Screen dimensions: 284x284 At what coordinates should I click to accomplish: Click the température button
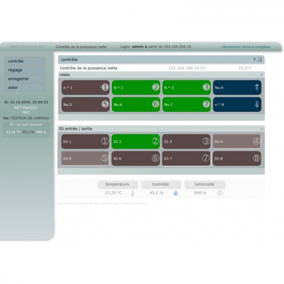click(x=117, y=184)
